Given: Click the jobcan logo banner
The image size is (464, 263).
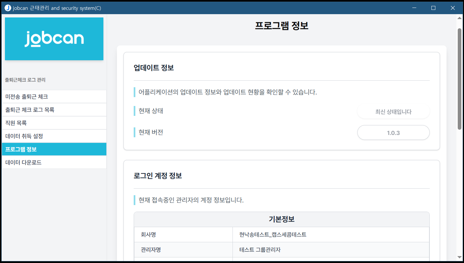Looking at the screenshot, I should pyautogui.click(x=54, y=39).
